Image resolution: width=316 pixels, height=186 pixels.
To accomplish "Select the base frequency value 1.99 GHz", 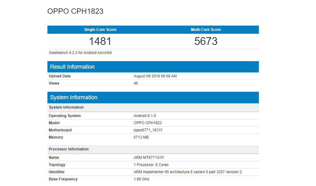I will (x=141, y=179).
